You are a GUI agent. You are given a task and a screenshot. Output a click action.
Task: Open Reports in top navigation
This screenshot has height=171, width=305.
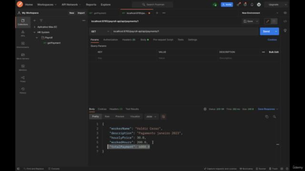(91, 4)
